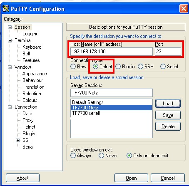Open the Serial category in tree

click(x=28, y=147)
